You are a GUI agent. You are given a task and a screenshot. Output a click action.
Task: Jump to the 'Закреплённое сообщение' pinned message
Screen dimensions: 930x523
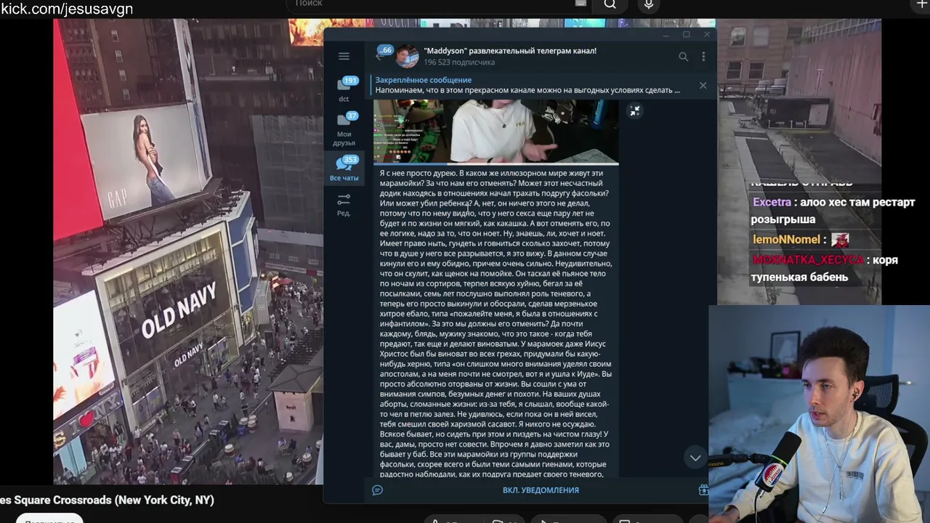pyautogui.click(x=527, y=85)
